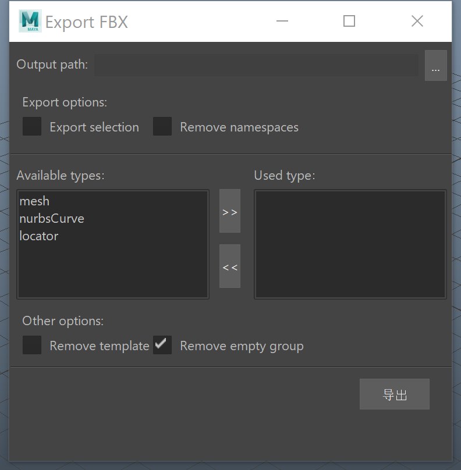Enable the "Export selection" checkbox
Screen dimensions: 461x470
coord(31,126)
